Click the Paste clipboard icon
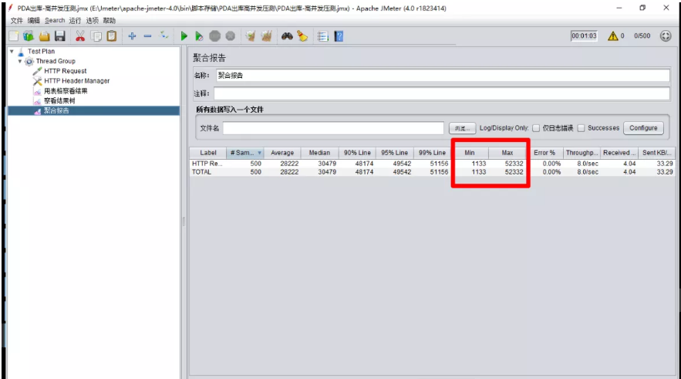The height and width of the screenshot is (379, 681). point(112,36)
